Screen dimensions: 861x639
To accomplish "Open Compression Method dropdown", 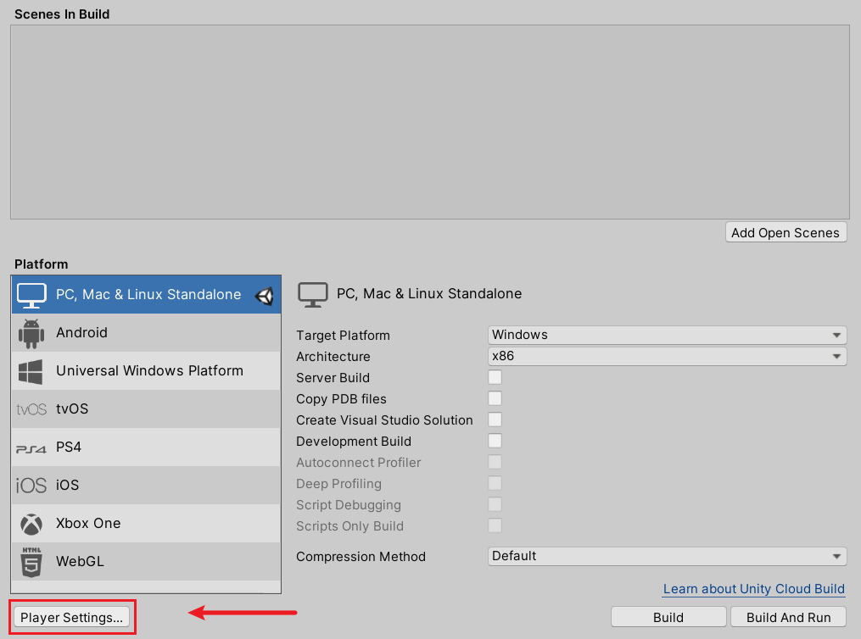I will [x=667, y=556].
